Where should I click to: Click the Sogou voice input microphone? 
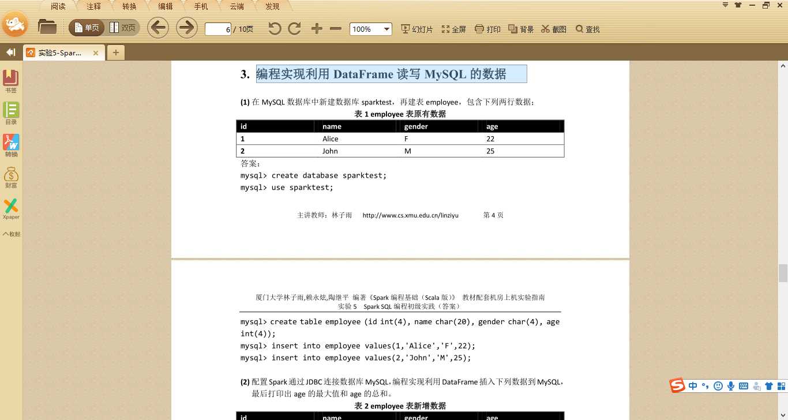[731, 386]
